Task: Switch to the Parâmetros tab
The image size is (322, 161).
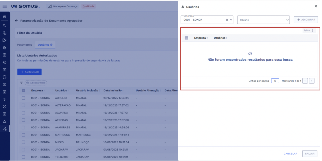Action: [25, 45]
